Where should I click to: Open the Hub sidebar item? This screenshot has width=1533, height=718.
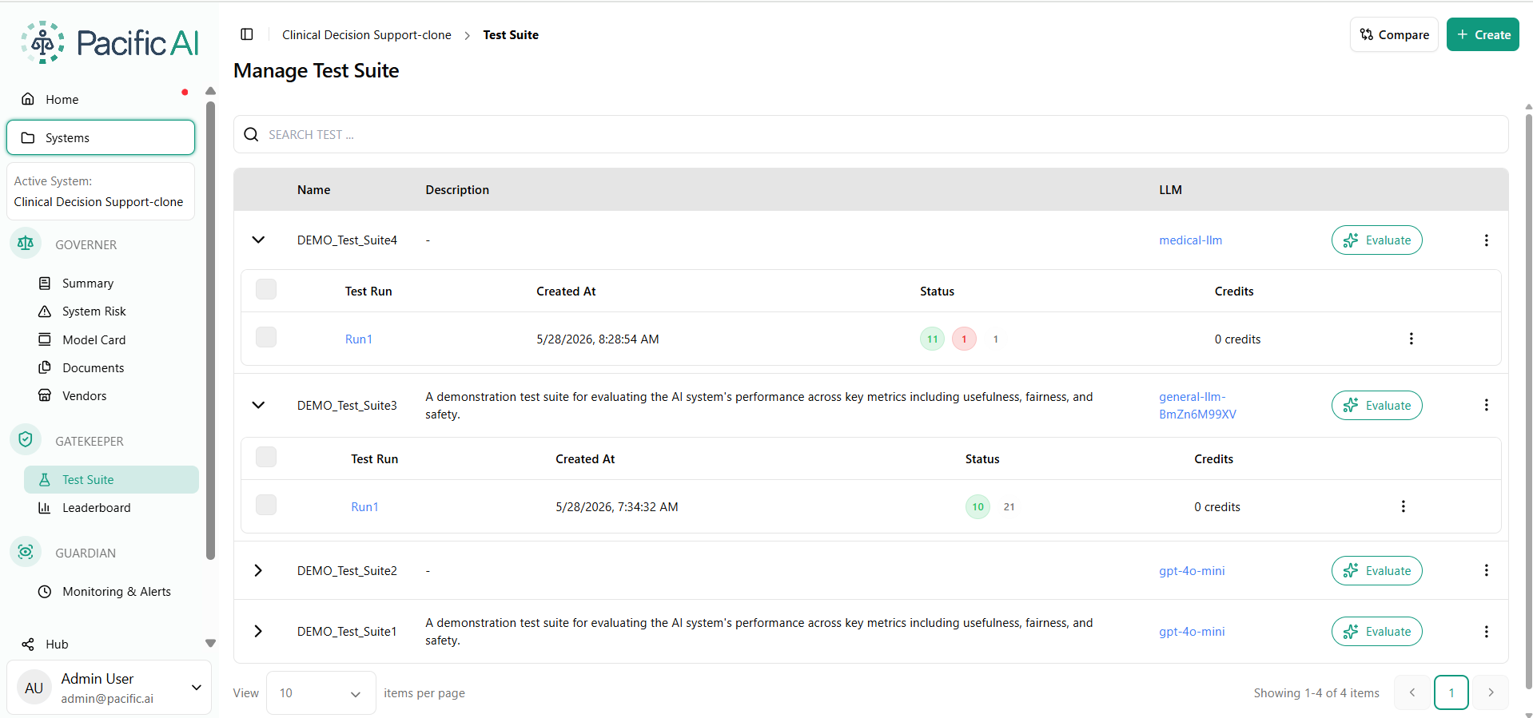[57, 644]
